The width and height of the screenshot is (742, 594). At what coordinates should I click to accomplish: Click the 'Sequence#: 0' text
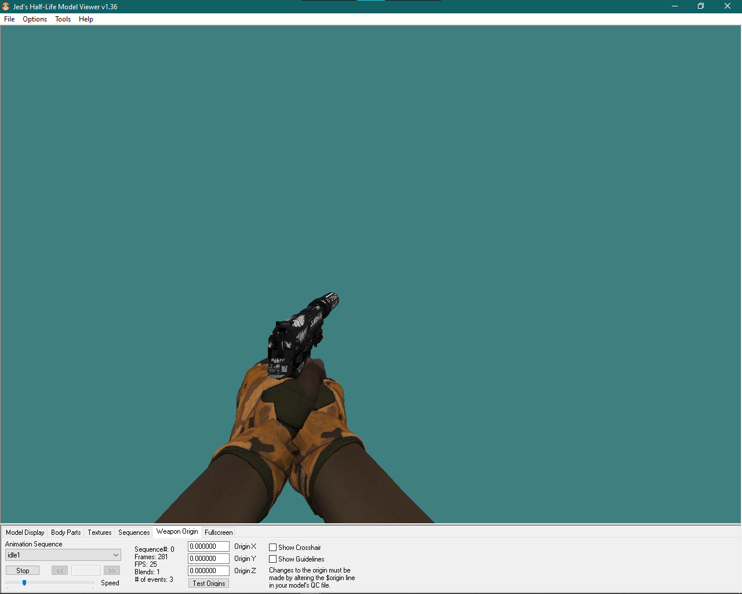click(154, 549)
